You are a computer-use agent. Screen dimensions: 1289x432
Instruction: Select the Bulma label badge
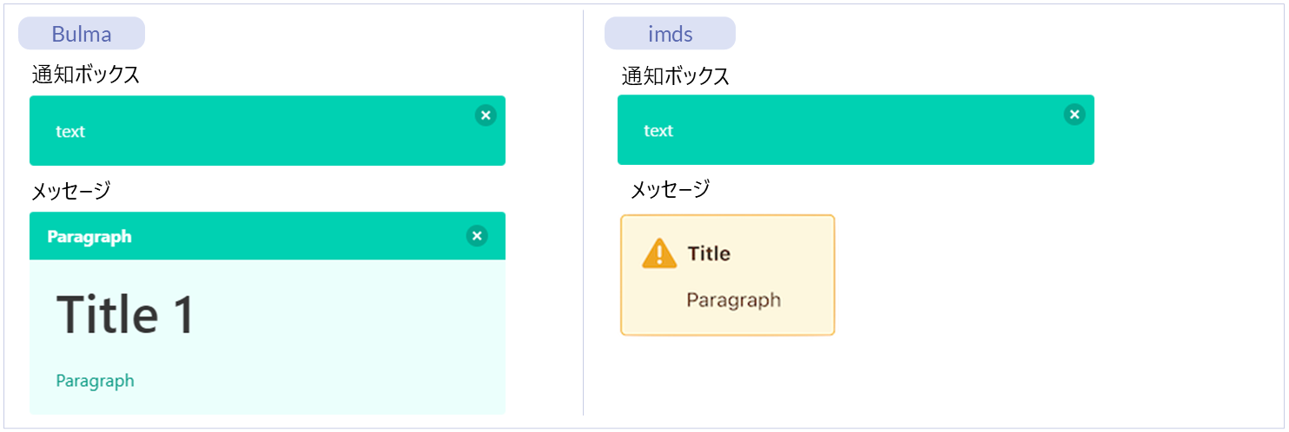click(82, 34)
